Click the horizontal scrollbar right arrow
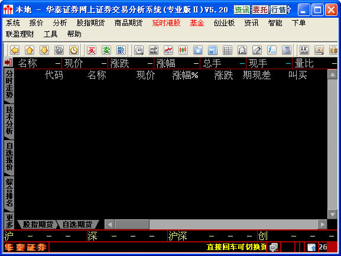Screen dimensions: 341x256 click(x=322, y=225)
